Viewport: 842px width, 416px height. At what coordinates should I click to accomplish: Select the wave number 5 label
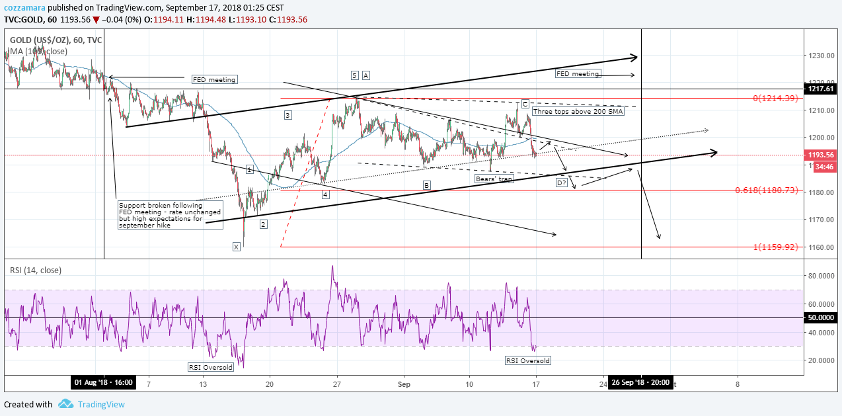[355, 75]
